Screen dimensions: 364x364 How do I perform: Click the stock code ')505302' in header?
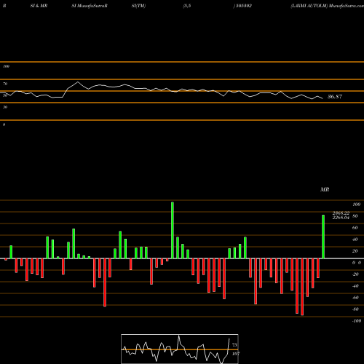pos(242,6)
